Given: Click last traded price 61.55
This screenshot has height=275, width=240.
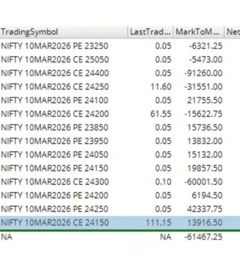Looking at the screenshot, I should tap(161, 114).
